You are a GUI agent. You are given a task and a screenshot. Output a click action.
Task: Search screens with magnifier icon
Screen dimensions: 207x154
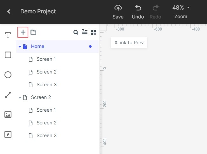76,32
